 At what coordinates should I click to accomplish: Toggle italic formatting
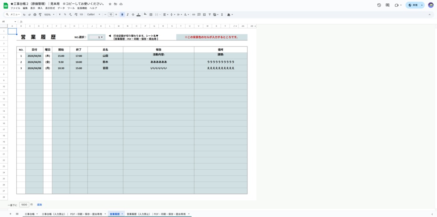128,14
